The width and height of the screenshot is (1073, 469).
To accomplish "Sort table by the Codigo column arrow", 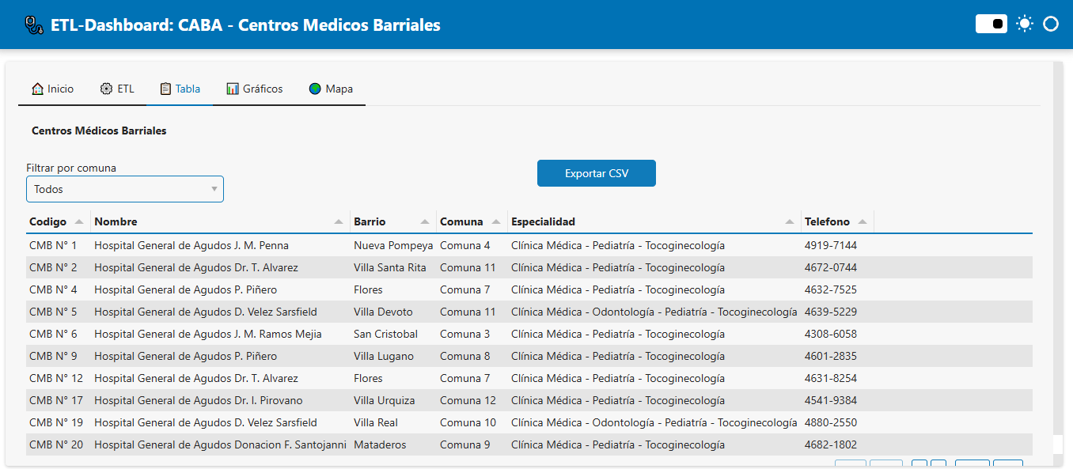I will (79, 222).
